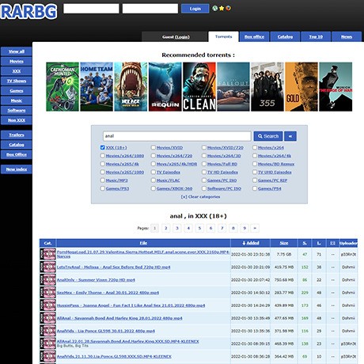The image size is (364, 364).
Task: Click the » next page link
Action: [x=255, y=228]
